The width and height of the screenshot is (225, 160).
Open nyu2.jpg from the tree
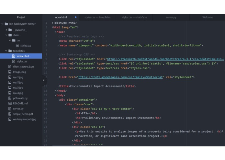[18, 82]
